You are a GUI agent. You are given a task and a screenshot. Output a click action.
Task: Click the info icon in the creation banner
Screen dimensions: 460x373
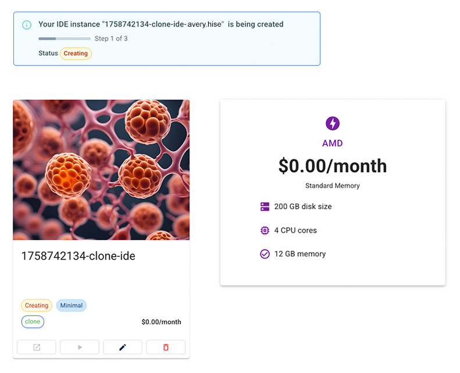[x=27, y=25]
